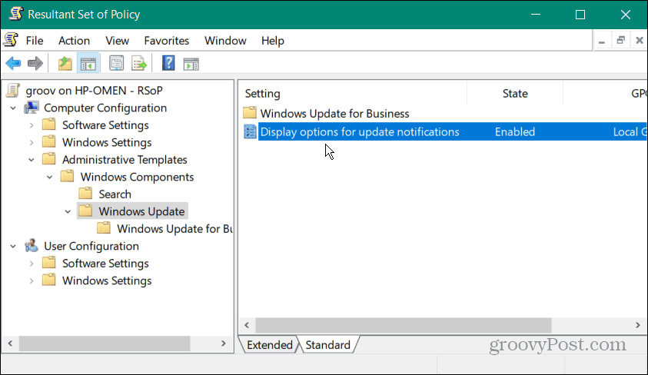Click right arrow of tree pane scrollbar
648x375 pixels.
click(x=223, y=343)
